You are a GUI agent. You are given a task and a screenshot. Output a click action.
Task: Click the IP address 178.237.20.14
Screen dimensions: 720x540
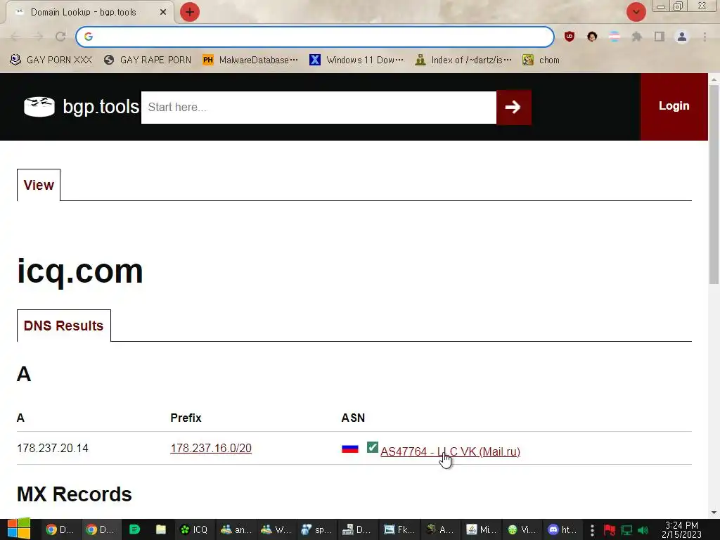(x=52, y=448)
